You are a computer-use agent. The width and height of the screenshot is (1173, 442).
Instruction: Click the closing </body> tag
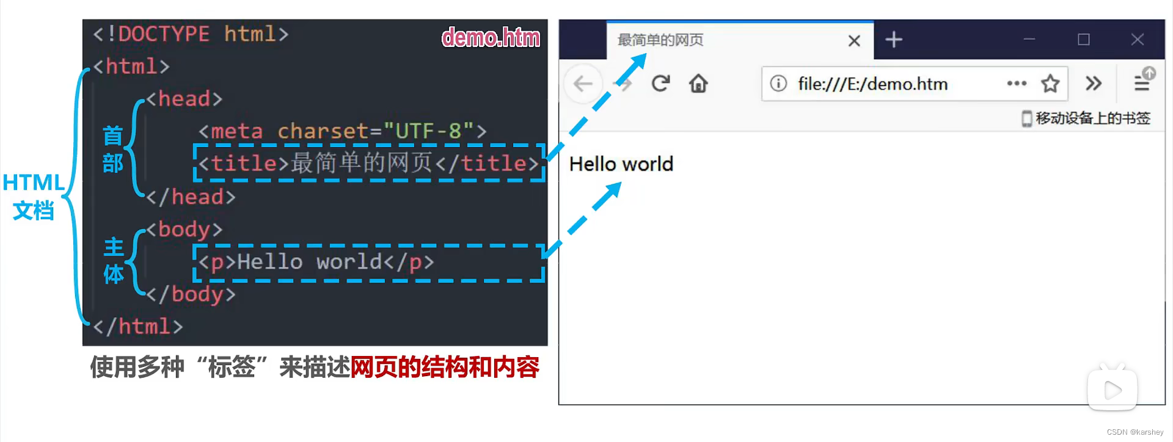click(x=191, y=294)
